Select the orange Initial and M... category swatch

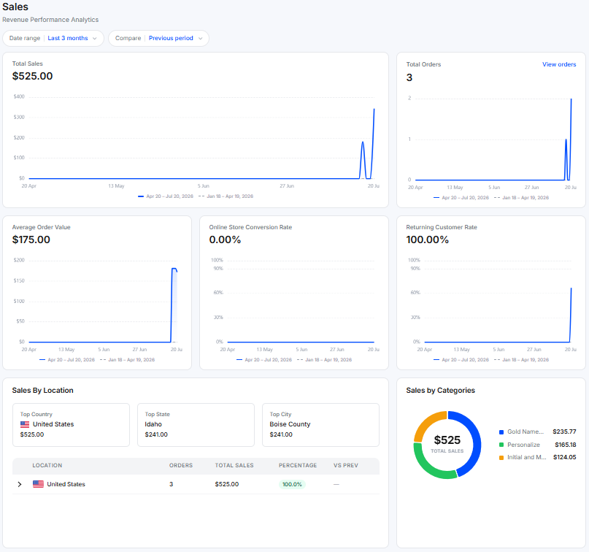click(501, 458)
